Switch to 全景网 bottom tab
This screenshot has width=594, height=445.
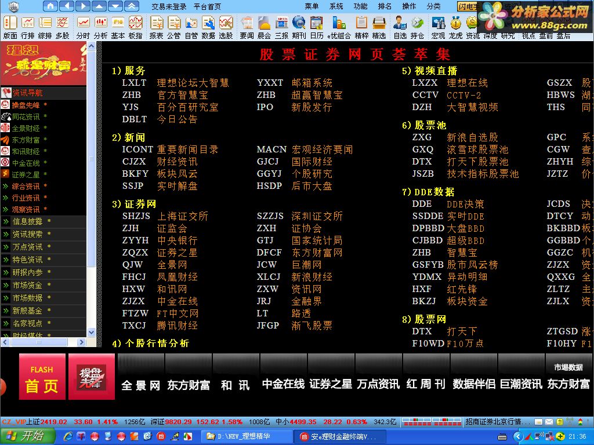point(141,377)
